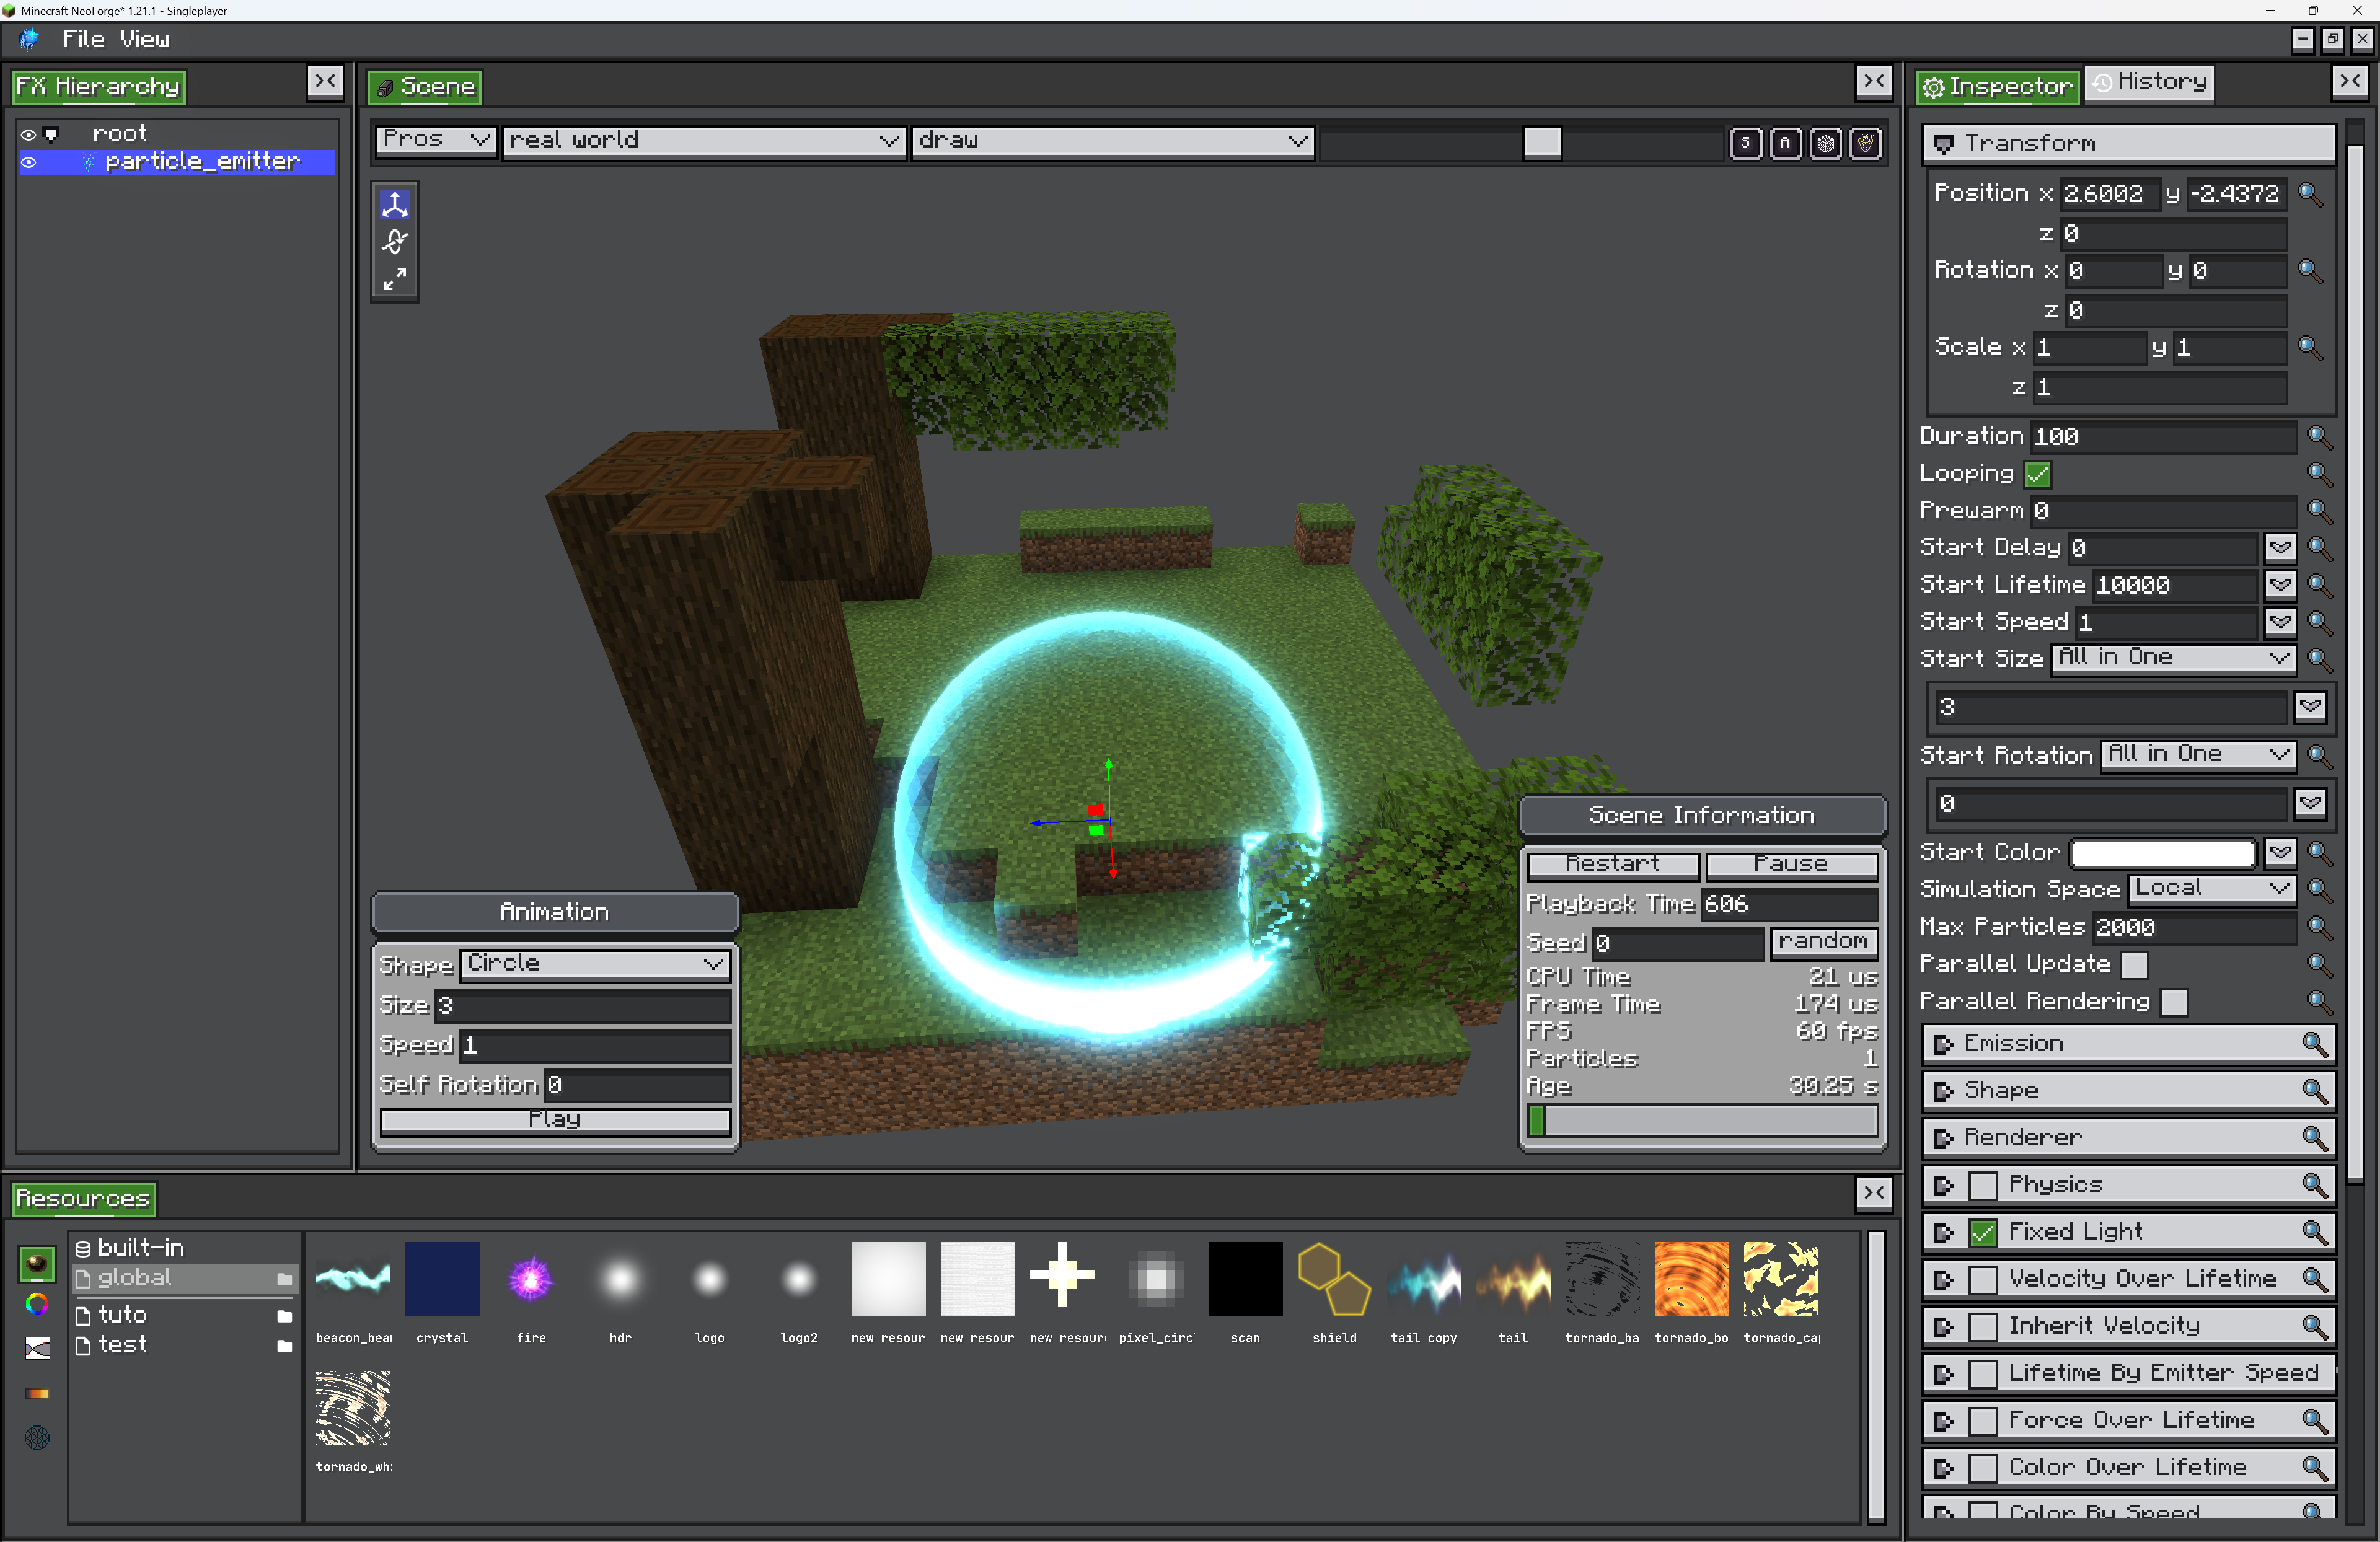2380x1542 pixels.
Task: Click the random seed button
Action: tap(1823, 942)
